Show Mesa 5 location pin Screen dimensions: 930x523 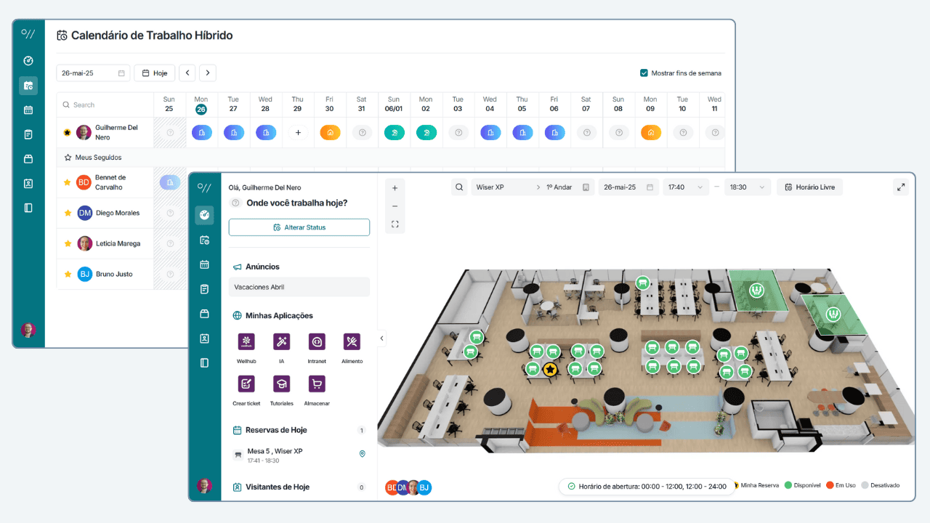[362, 454]
